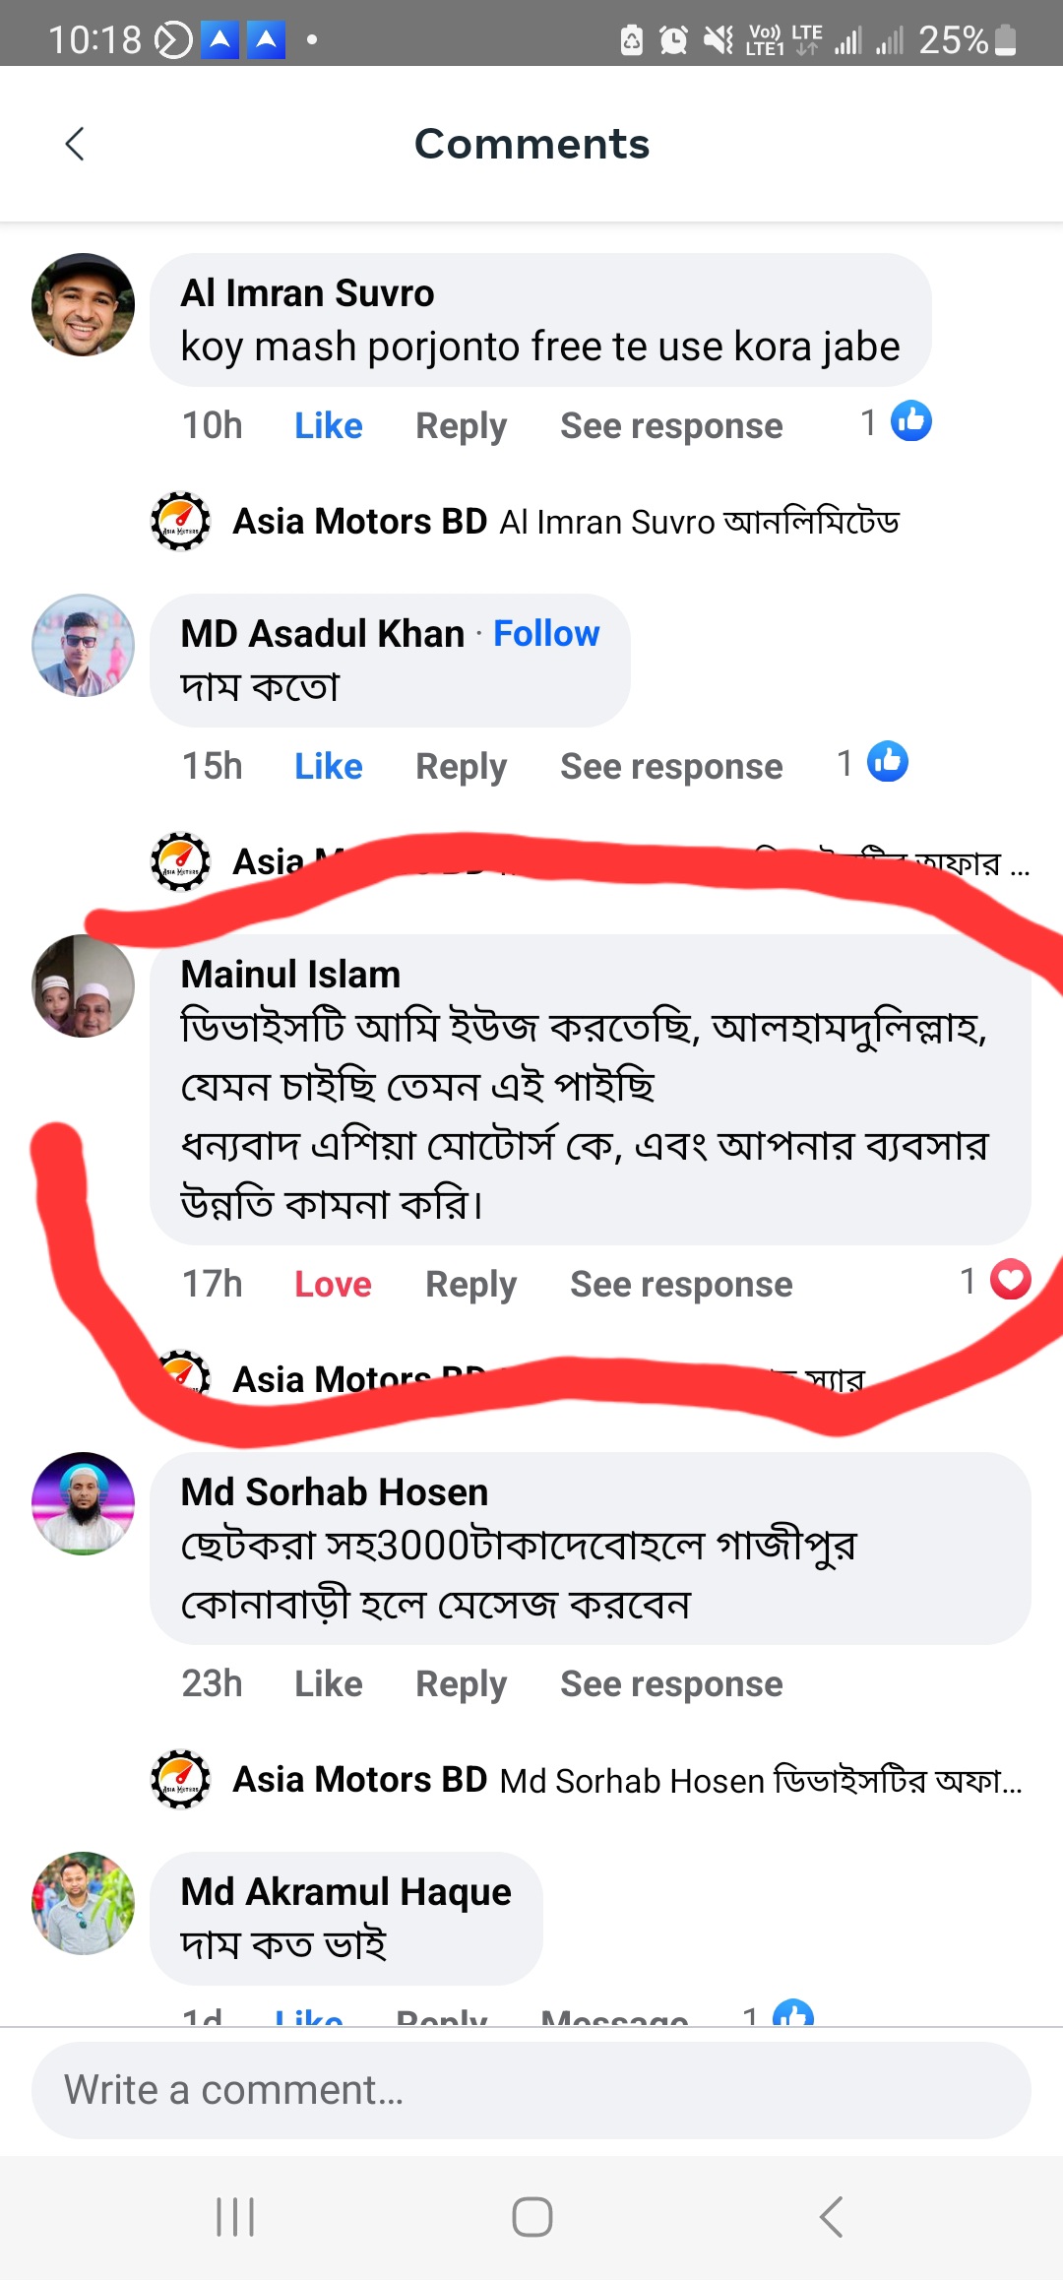
Task: Toggle Love on Mainul Islam's comment
Action: point(333,1284)
